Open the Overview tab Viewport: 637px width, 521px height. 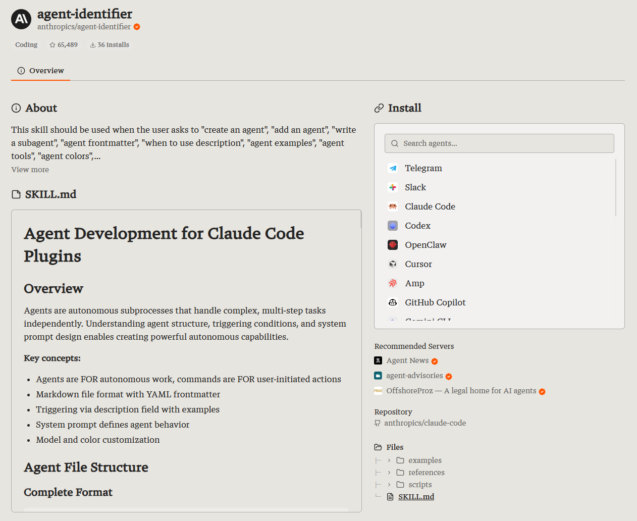(40, 71)
